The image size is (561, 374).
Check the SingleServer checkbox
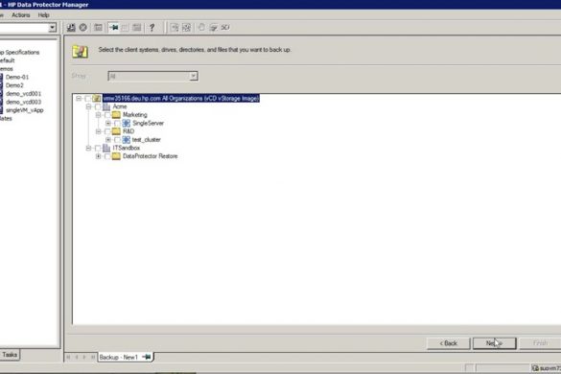117,123
